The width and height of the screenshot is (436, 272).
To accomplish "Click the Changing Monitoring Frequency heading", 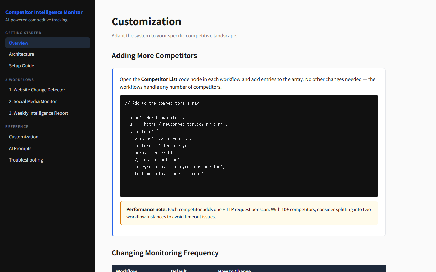I will tap(165, 253).
